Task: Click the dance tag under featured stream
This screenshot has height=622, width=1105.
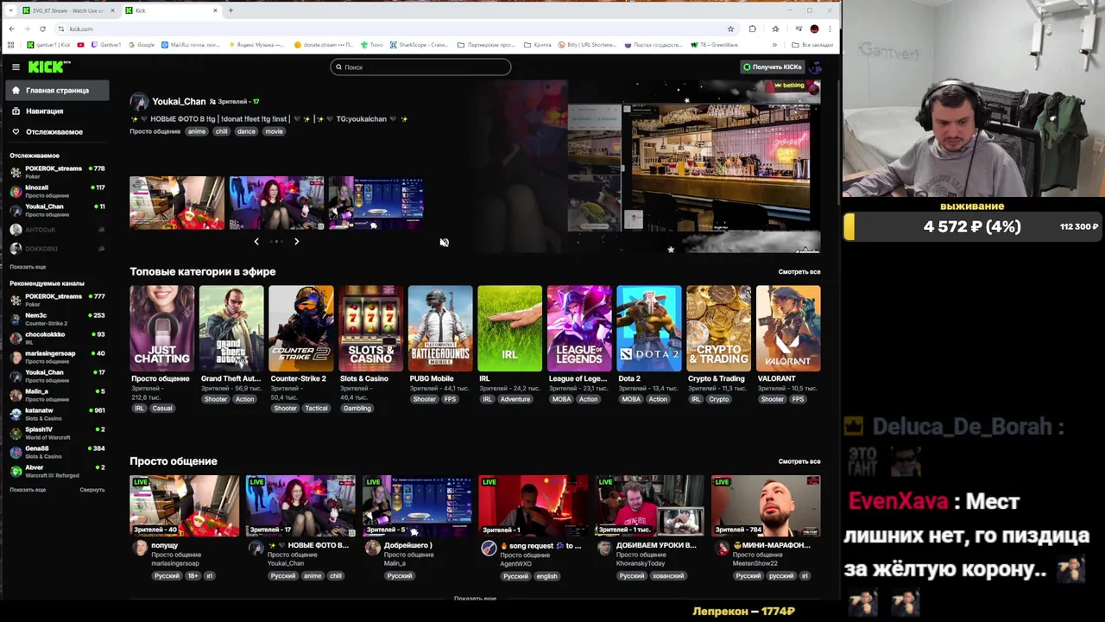Action: [246, 131]
